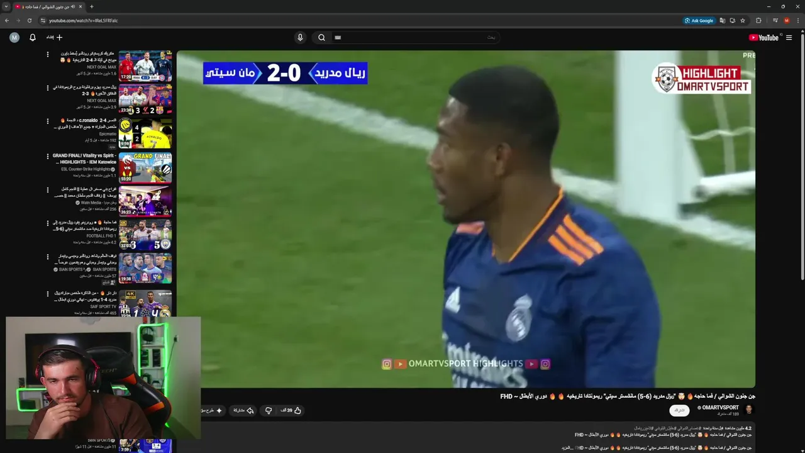Go back in the browser
Image resolution: width=805 pixels, height=453 pixels.
(x=7, y=20)
